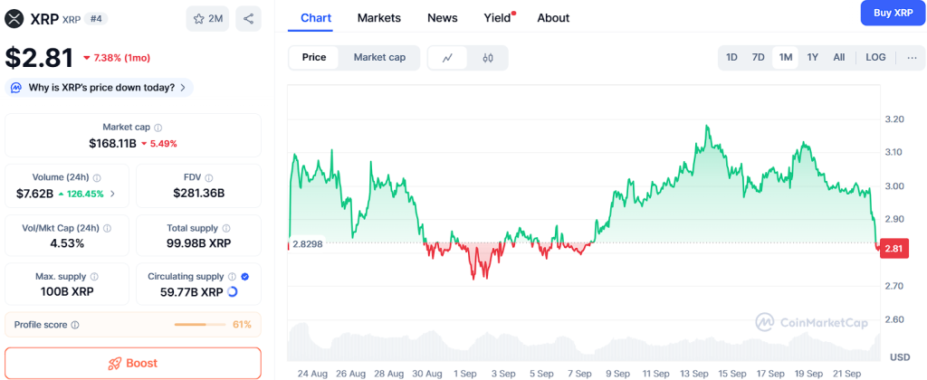
Task: Expand 'Why is XRP's price down today?'
Action: [x=100, y=88]
